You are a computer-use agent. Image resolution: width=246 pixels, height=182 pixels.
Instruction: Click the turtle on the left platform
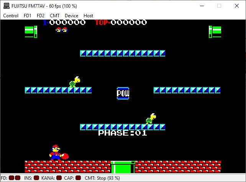pyautogui.click(x=75, y=82)
